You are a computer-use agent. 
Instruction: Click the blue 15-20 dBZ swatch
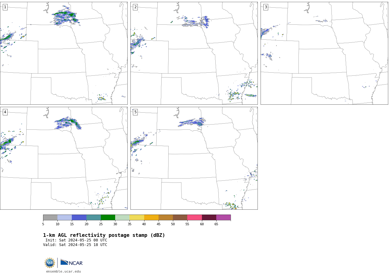(79, 217)
